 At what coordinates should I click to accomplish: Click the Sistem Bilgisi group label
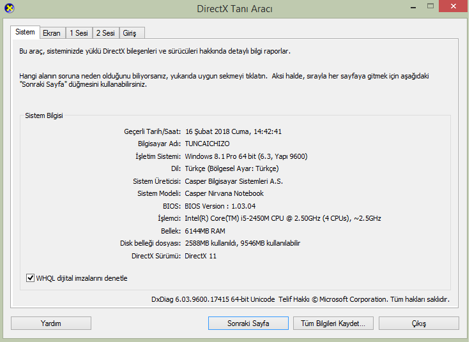point(44,115)
